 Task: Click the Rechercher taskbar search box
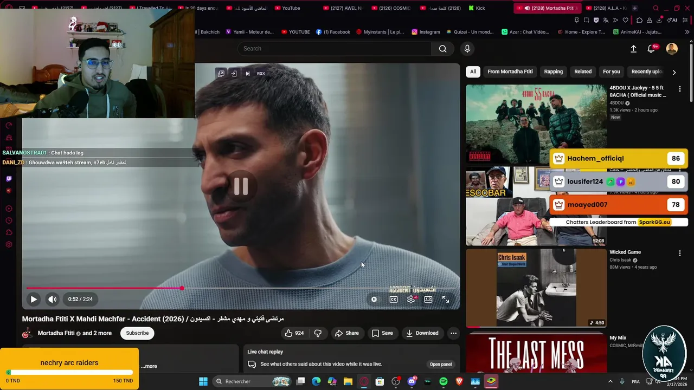tap(252, 381)
